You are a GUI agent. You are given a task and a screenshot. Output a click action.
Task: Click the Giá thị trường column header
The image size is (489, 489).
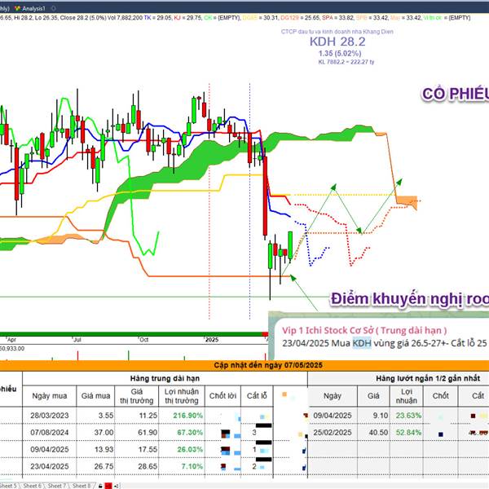137,396
